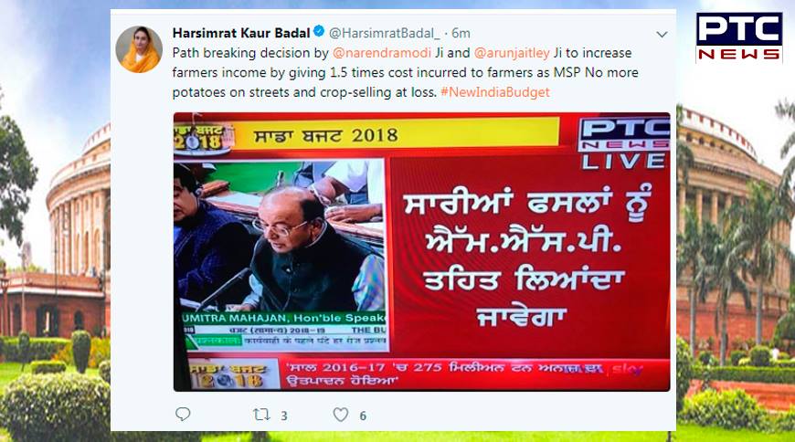Open the embedded budget broadcast photo
795x442 pixels.
tap(421, 251)
